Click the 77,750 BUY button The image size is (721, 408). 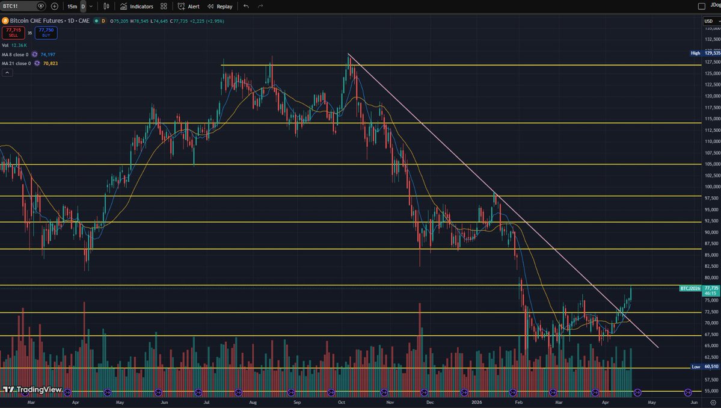click(46, 32)
